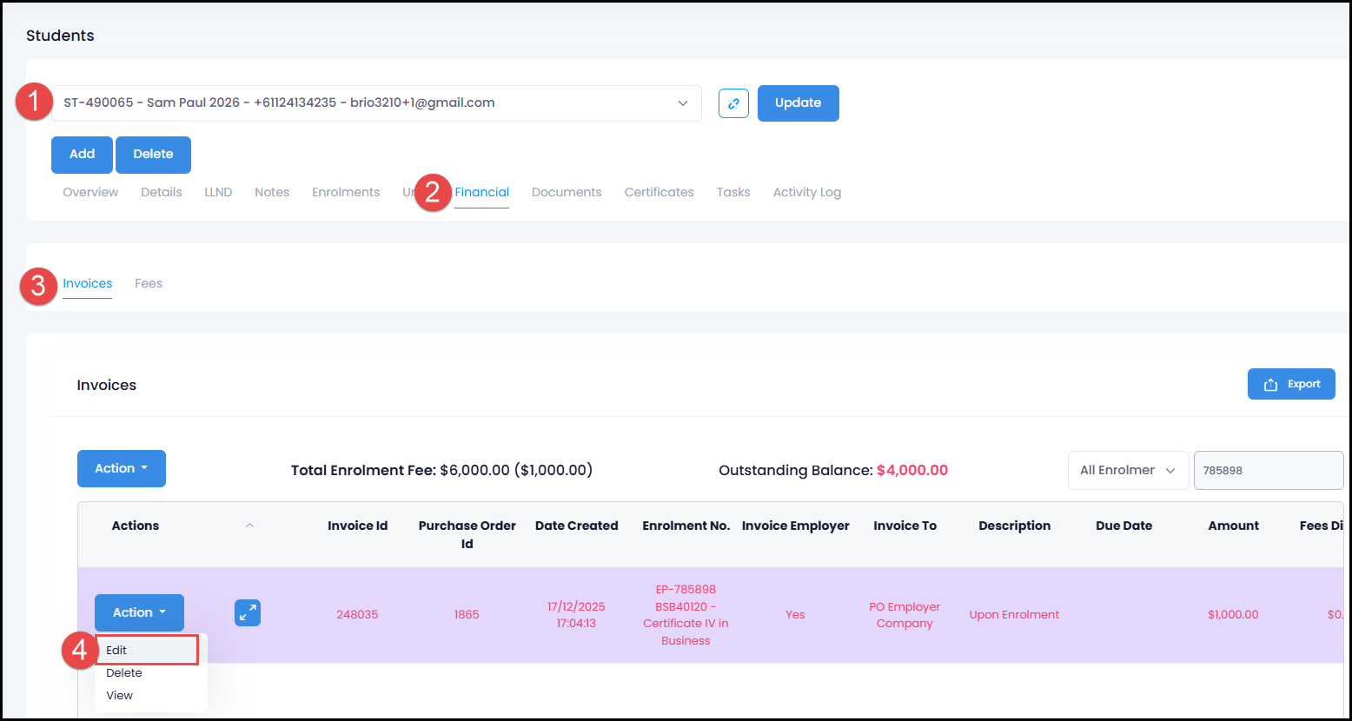Open the Enrolments tab

click(x=346, y=192)
